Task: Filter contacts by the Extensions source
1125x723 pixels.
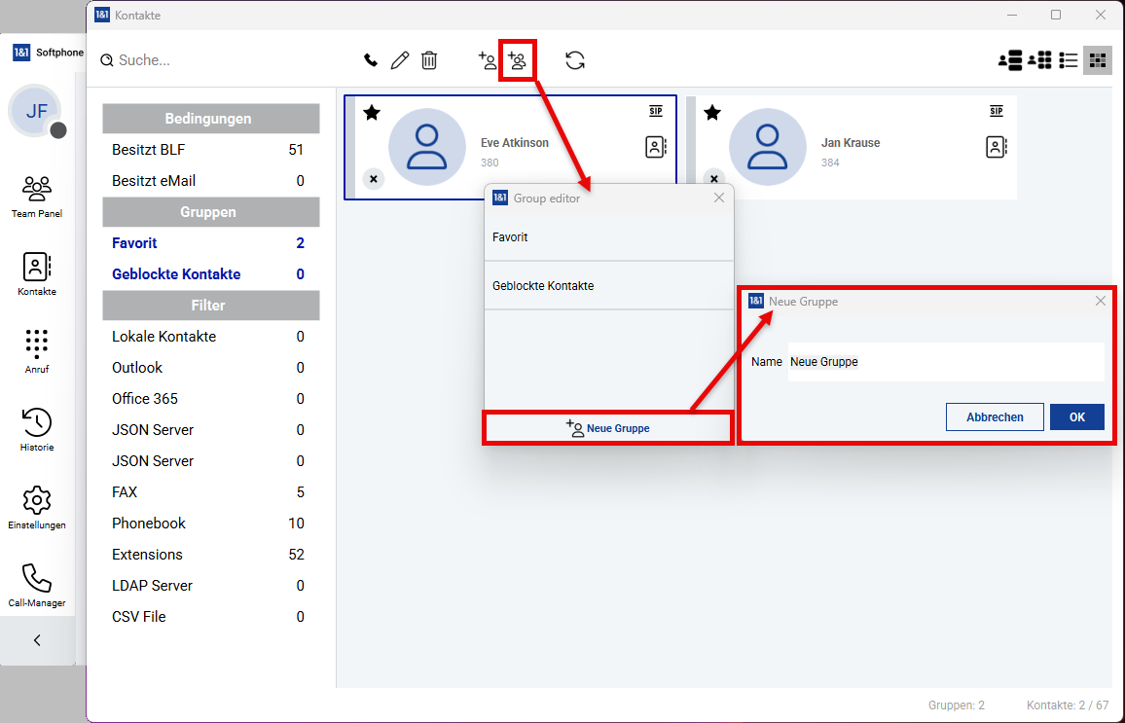Action: (147, 555)
